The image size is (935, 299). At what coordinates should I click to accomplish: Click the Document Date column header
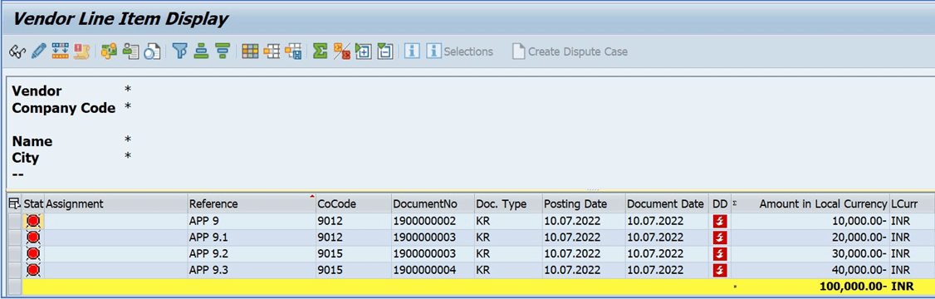(668, 204)
